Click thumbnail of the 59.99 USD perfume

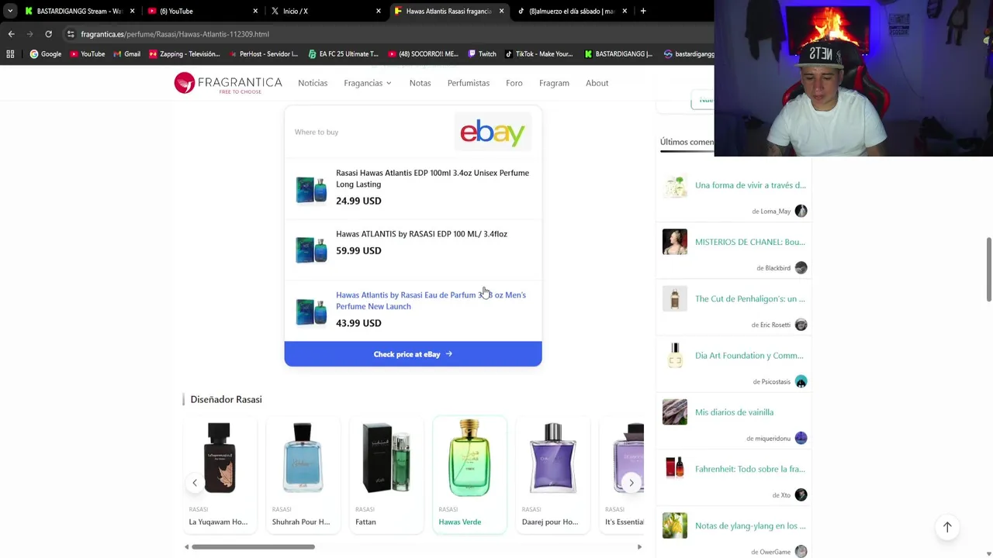[311, 250]
